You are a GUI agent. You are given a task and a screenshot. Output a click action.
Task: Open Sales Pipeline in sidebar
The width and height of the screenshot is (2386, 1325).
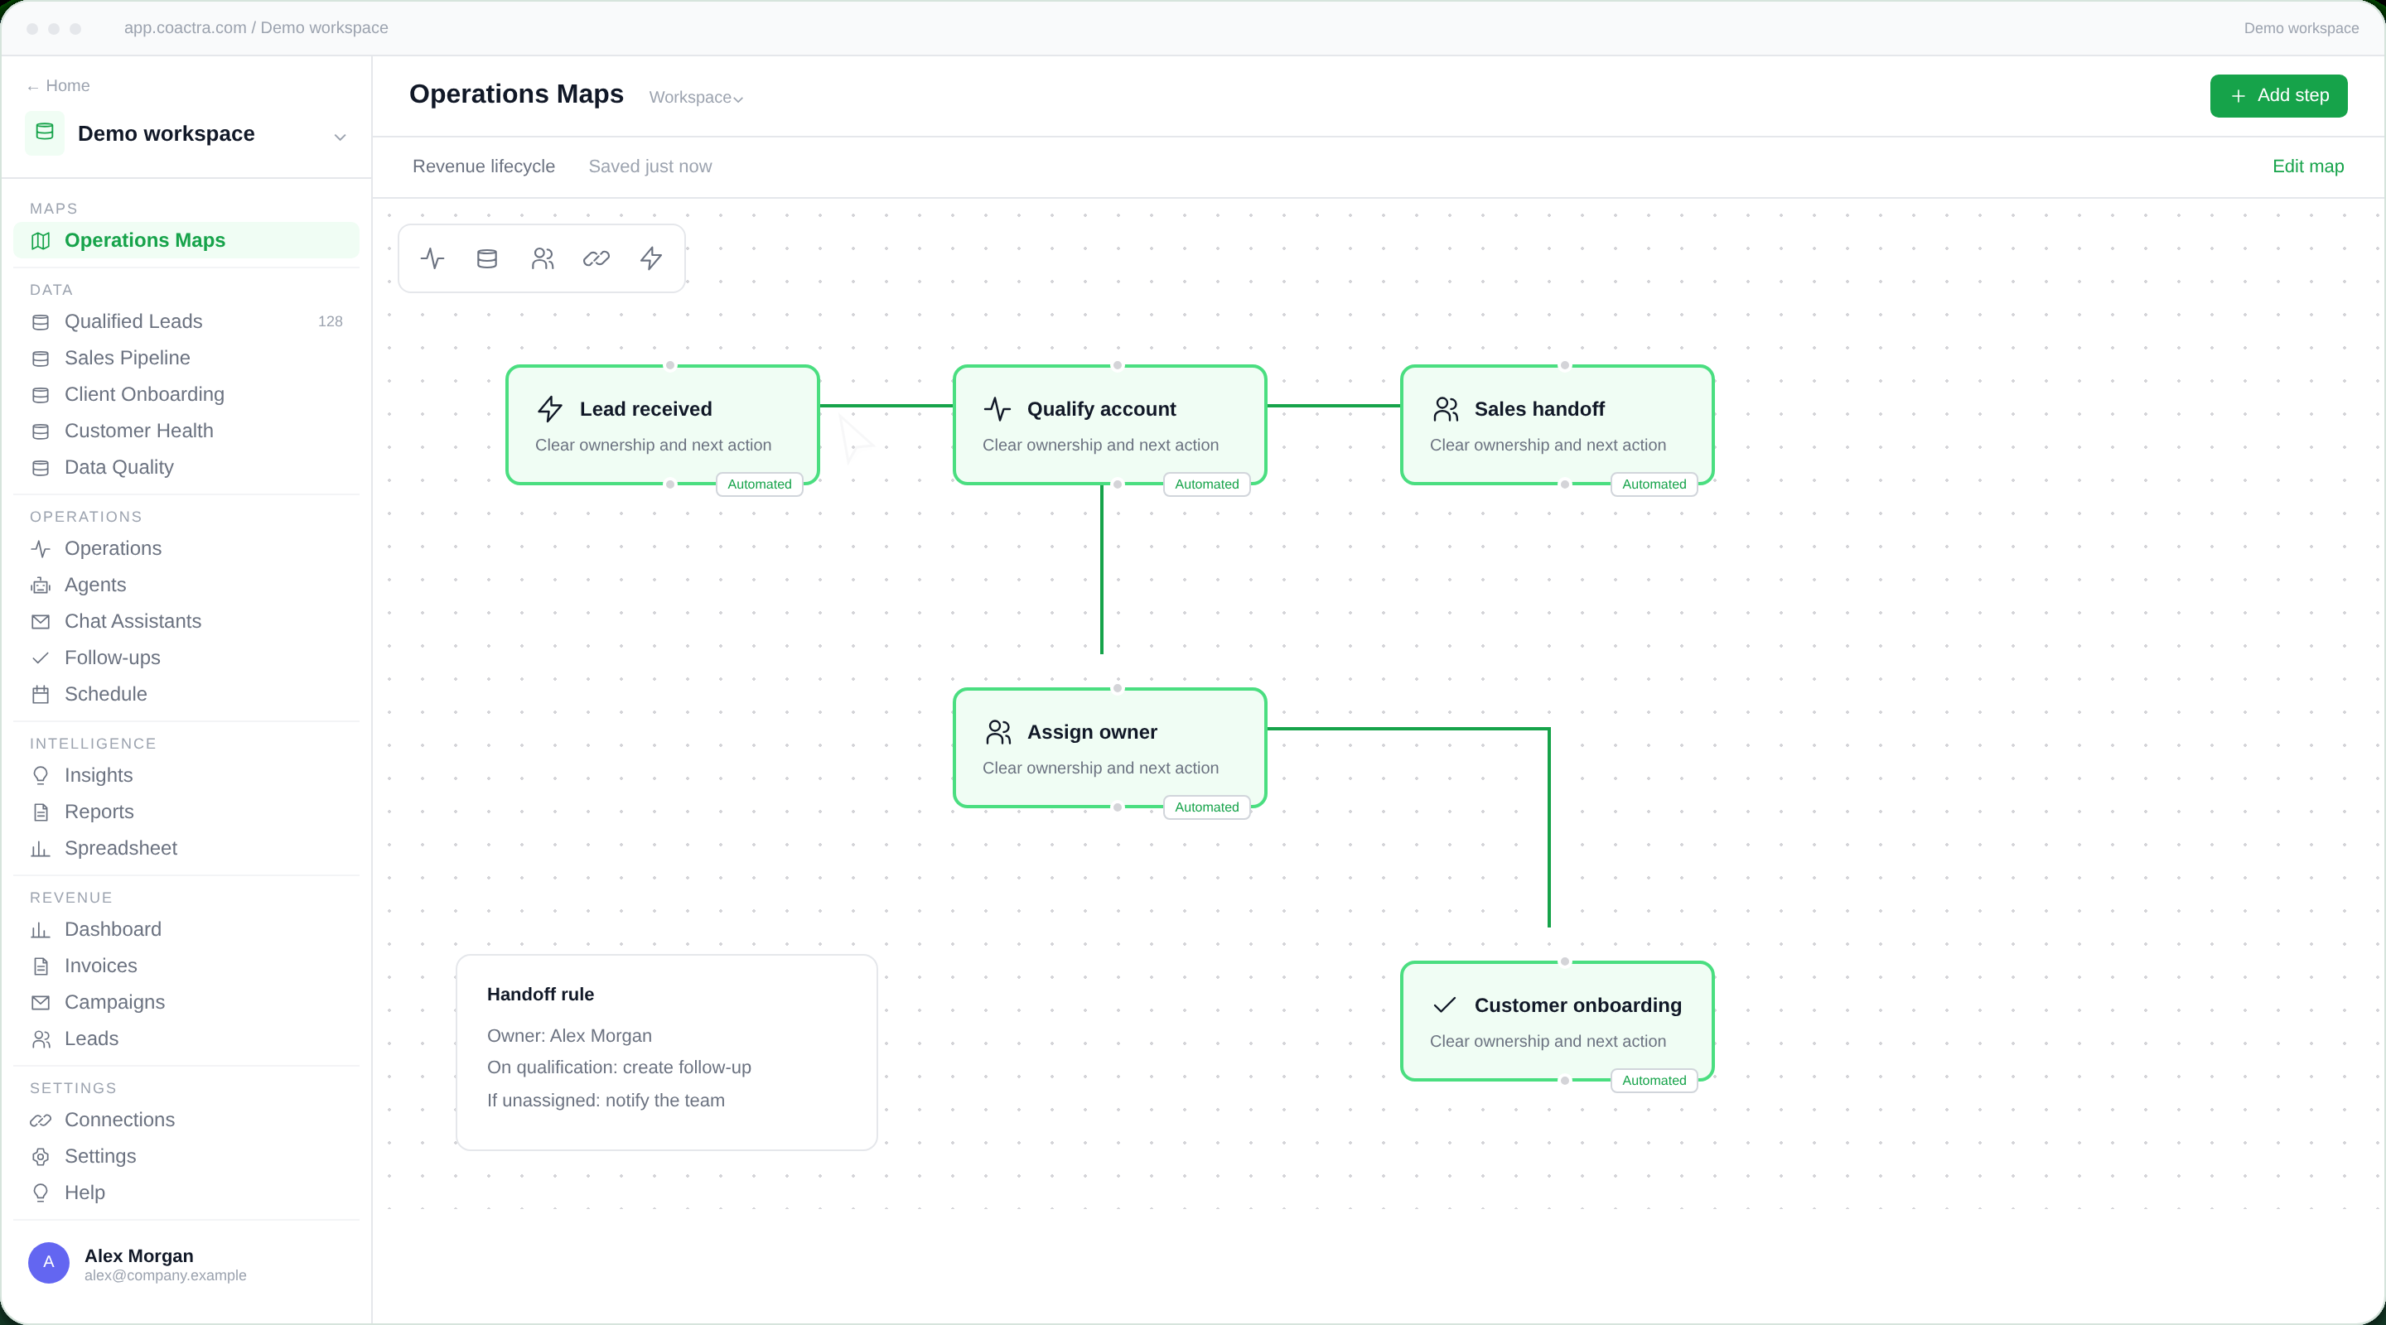[x=186, y=358]
